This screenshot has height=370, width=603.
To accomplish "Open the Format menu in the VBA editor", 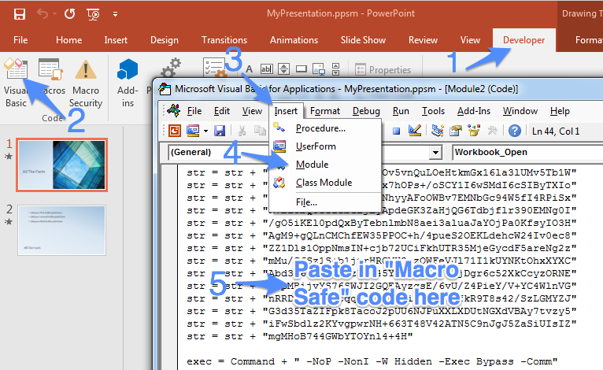I will (x=325, y=111).
